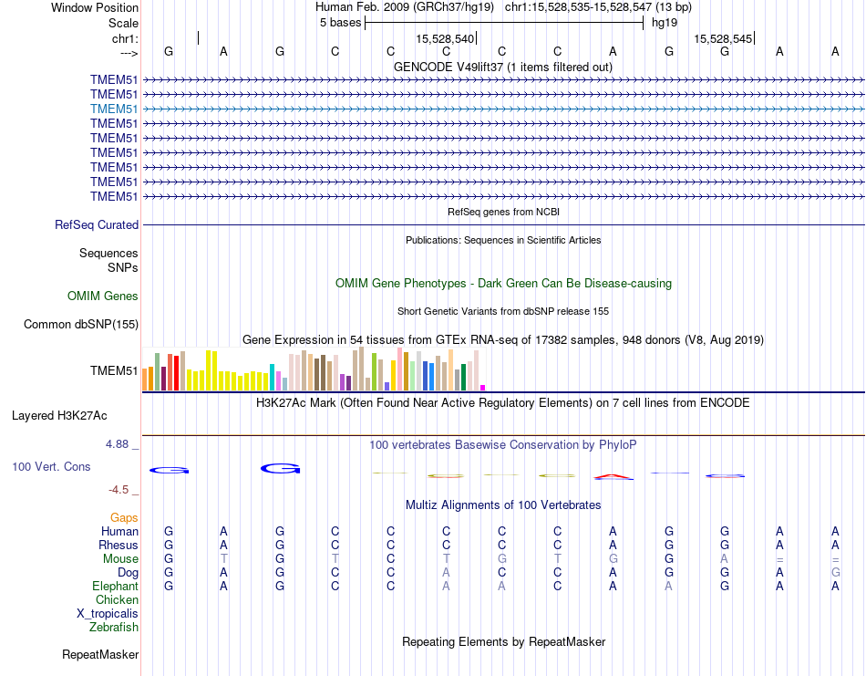The width and height of the screenshot is (866, 676).
Task: Open the H3K27Ac Mark track title
Action: [x=503, y=403]
